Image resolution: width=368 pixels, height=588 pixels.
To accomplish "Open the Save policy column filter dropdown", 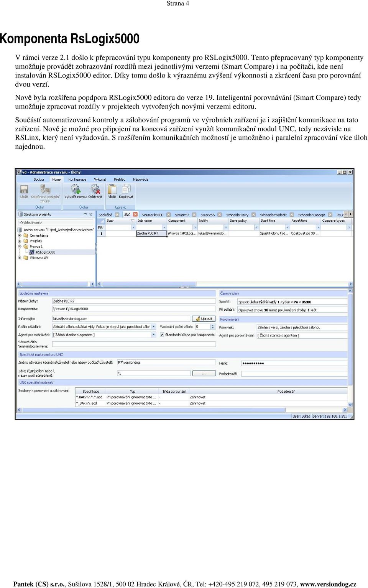I will point(256,227).
